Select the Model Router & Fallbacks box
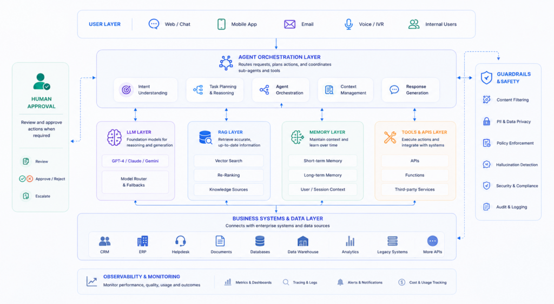554x304 pixels. 135,182
